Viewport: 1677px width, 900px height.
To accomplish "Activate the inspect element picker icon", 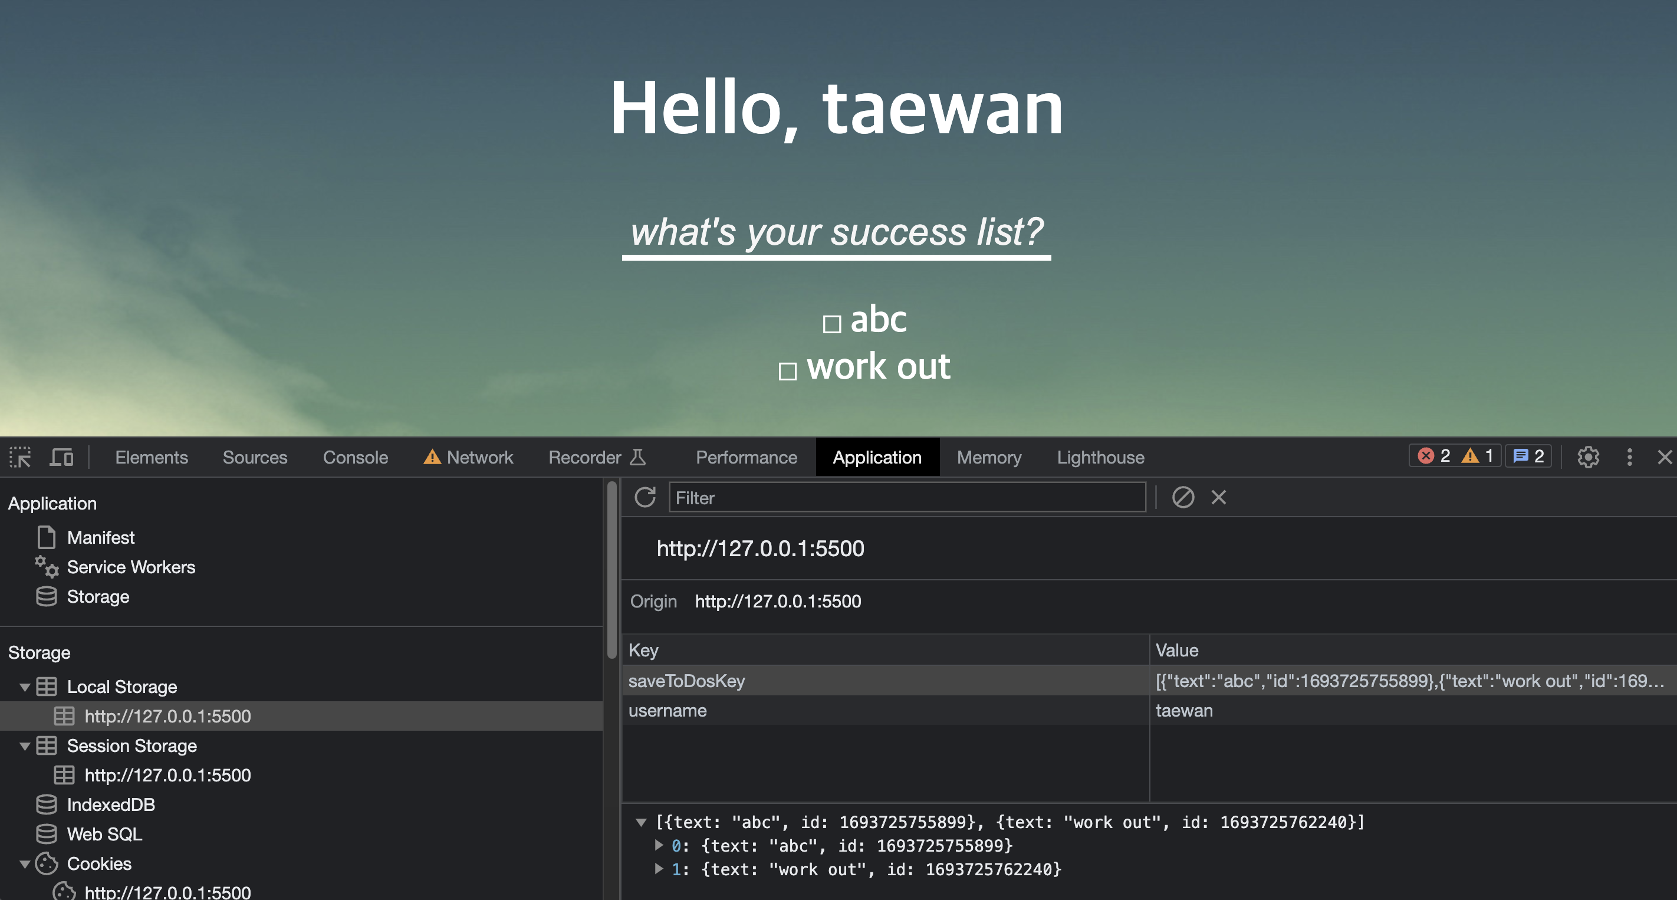I will click(20, 457).
